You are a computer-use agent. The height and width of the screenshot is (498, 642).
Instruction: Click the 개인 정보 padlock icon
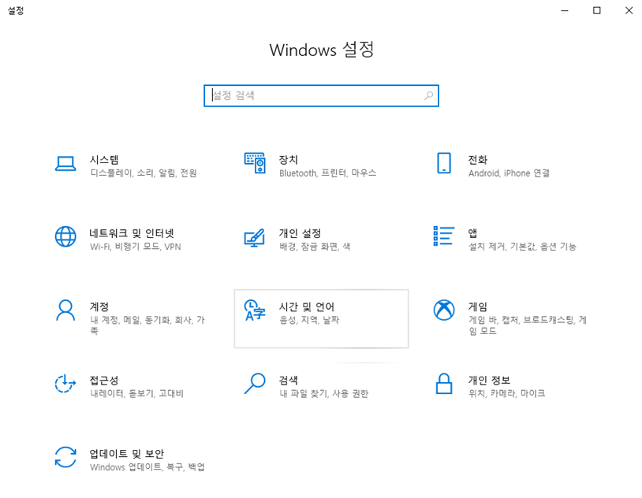[444, 384]
